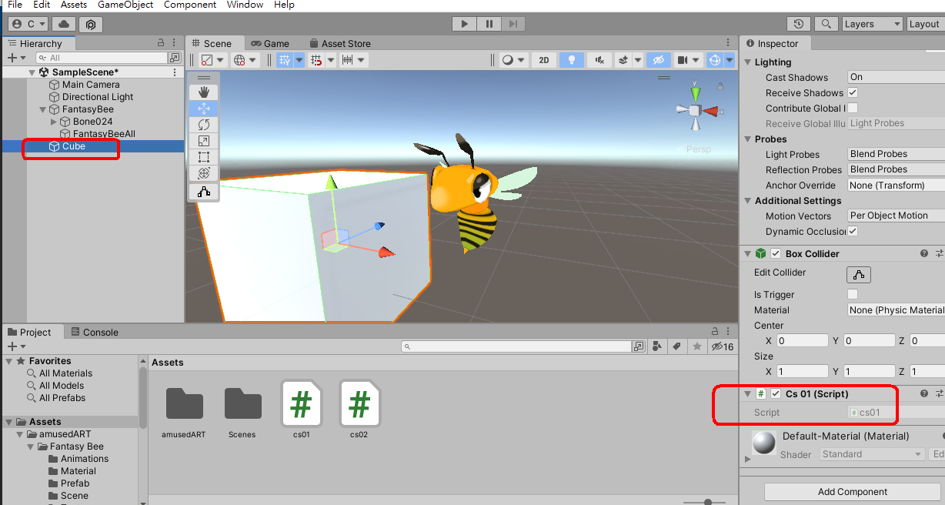
Task: Toggle scene lighting bulb icon
Action: click(x=571, y=60)
